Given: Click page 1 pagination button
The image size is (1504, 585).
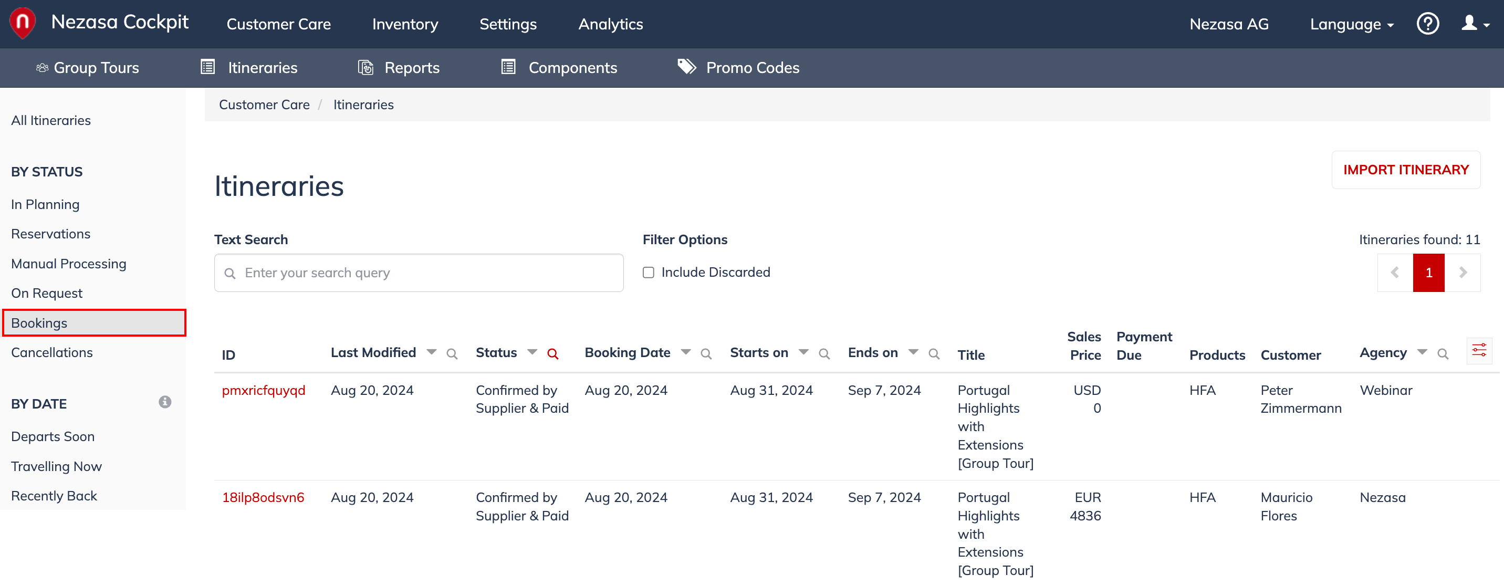Looking at the screenshot, I should pyautogui.click(x=1429, y=273).
